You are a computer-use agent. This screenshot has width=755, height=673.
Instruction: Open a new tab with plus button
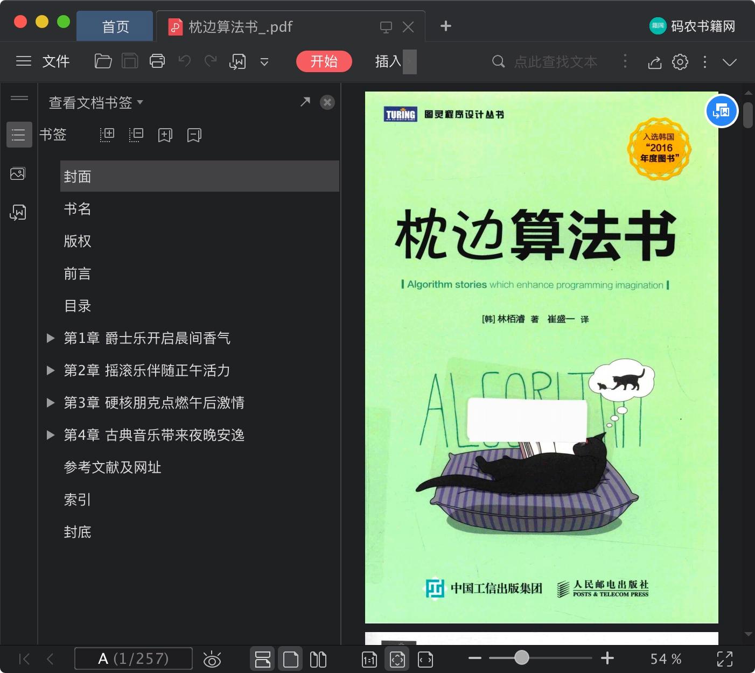click(x=446, y=26)
